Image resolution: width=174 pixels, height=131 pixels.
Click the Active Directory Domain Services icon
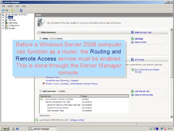(132, 70)
